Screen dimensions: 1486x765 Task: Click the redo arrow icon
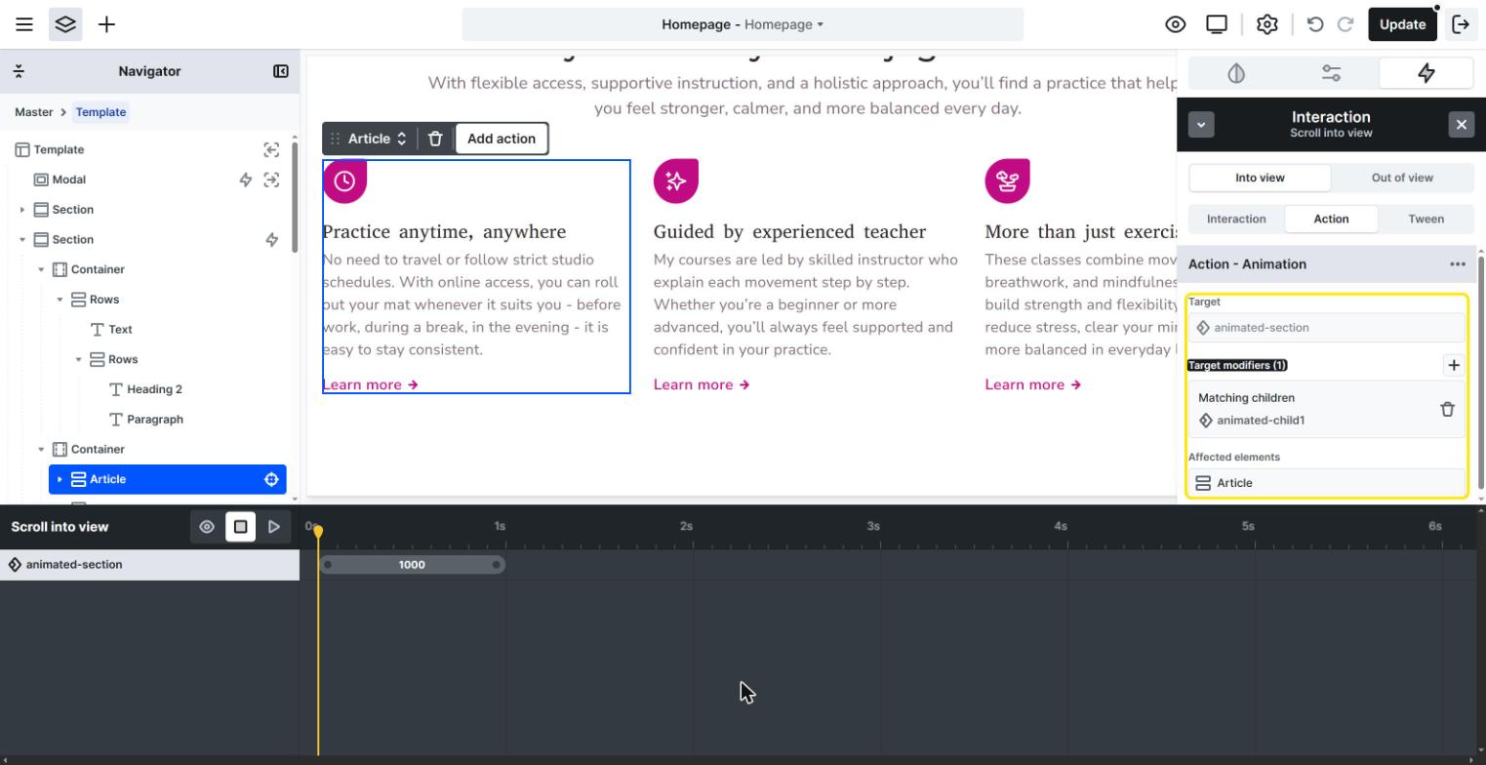pos(1345,24)
